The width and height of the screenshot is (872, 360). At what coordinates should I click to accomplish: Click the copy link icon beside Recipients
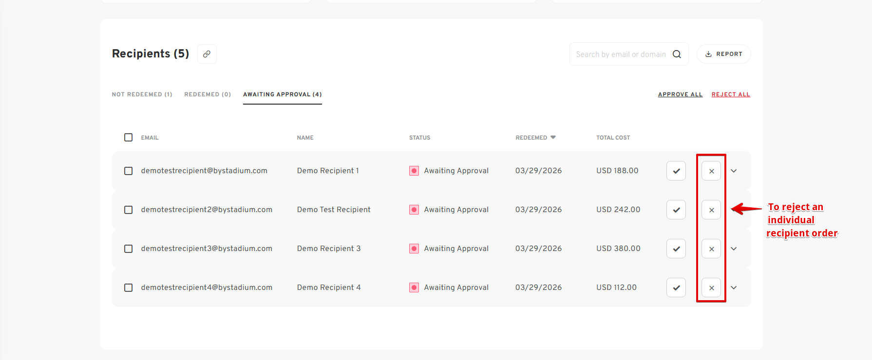pyautogui.click(x=207, y=54)
